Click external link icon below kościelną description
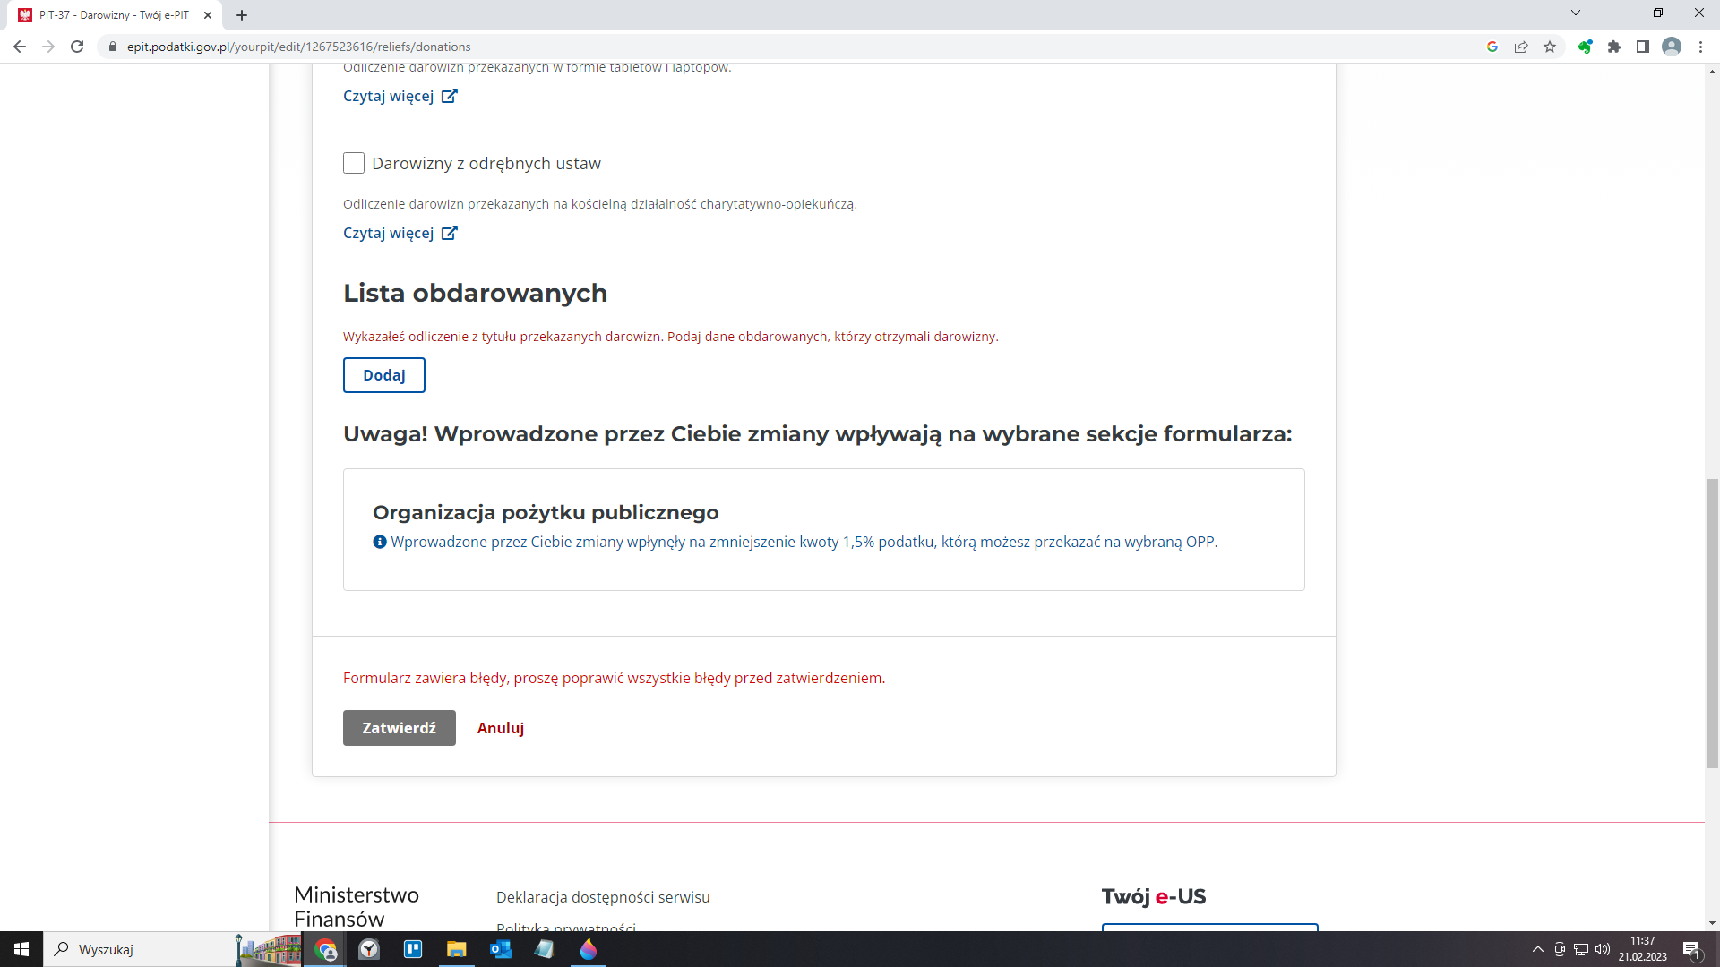Screen dimensions: 1720x967 click(450, 233)
